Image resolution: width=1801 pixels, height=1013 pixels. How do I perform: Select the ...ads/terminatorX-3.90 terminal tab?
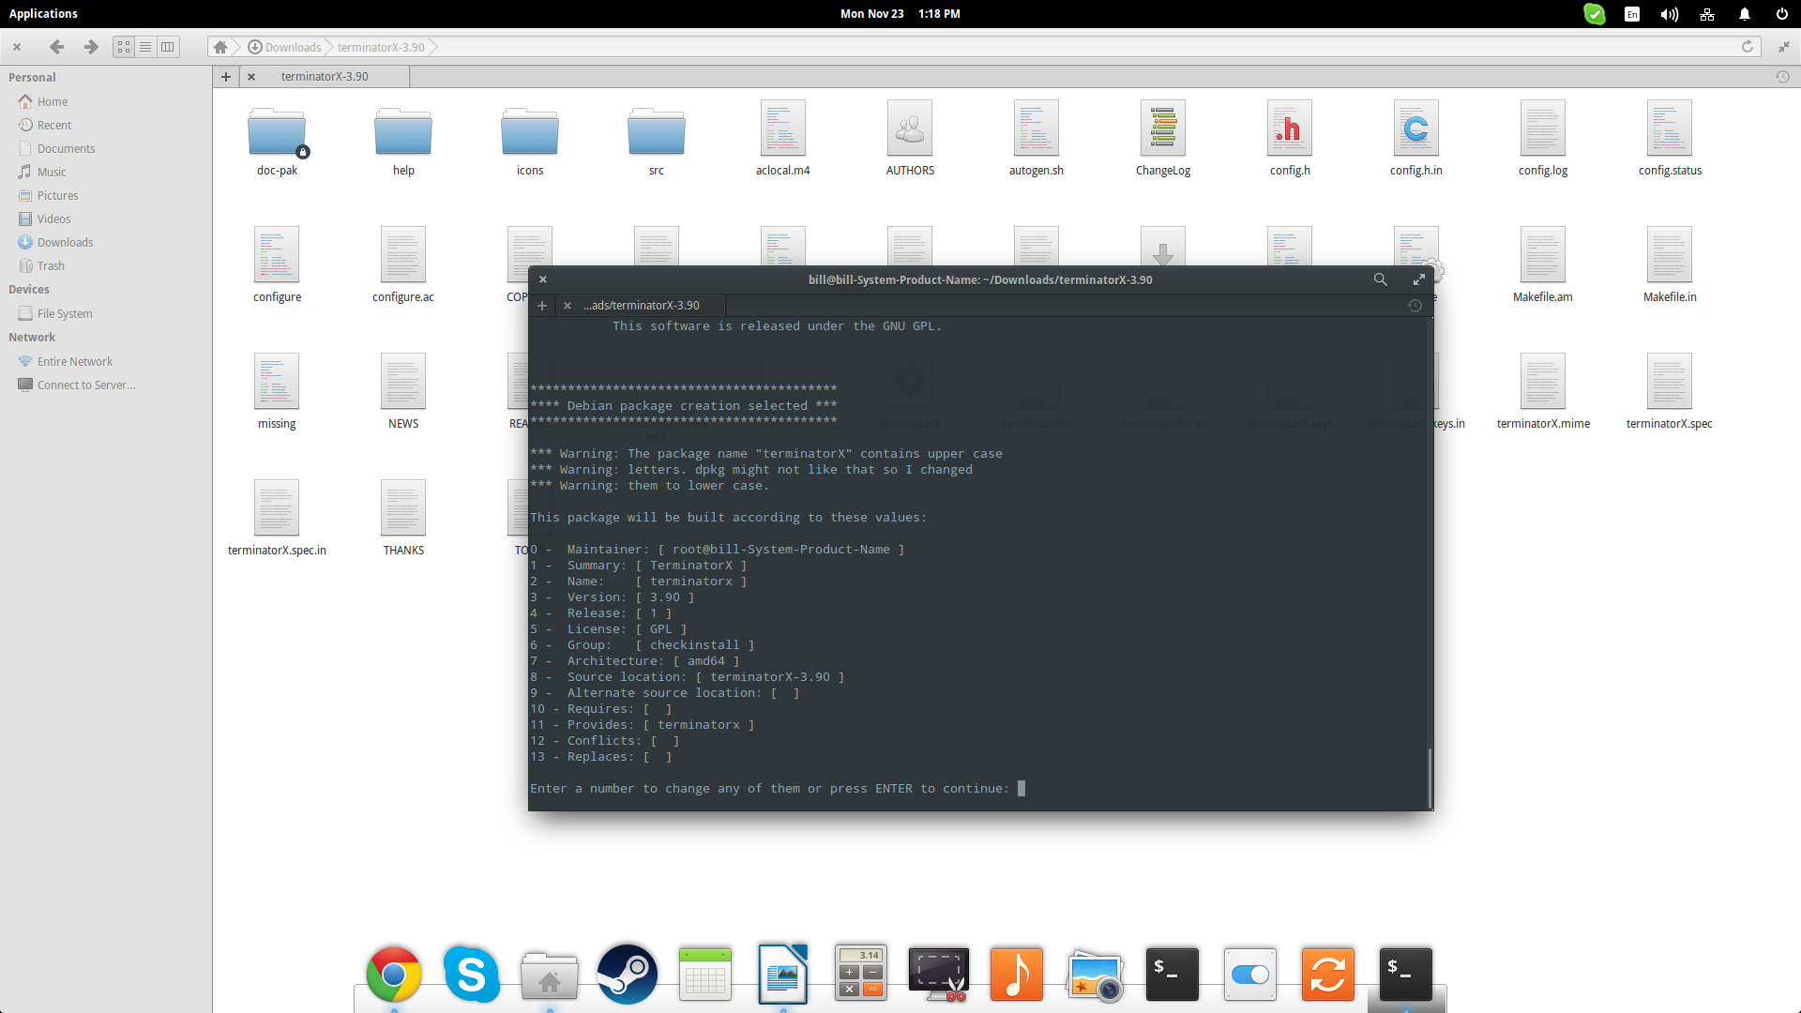pos(642,306)
